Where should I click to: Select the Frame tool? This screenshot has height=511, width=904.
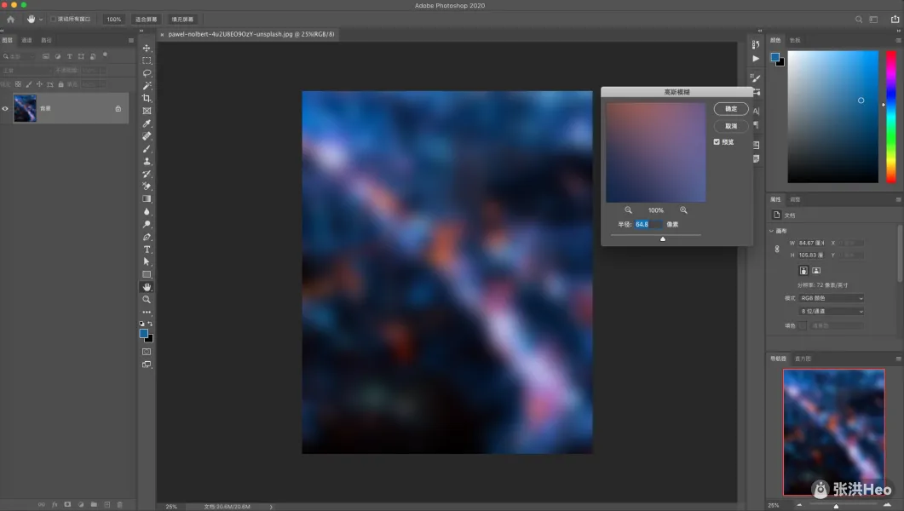[x=147, y=111]
